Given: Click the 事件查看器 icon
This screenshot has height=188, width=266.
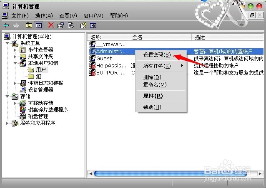Looking at the screenshot, I should (x=23, y=50).
